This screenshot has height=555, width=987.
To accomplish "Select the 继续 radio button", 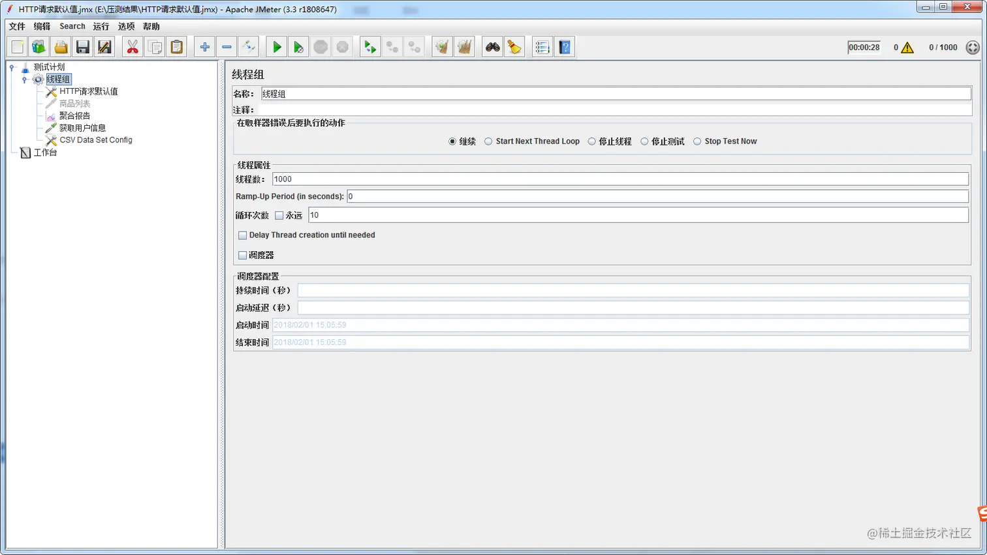I will tap(452, 142).
